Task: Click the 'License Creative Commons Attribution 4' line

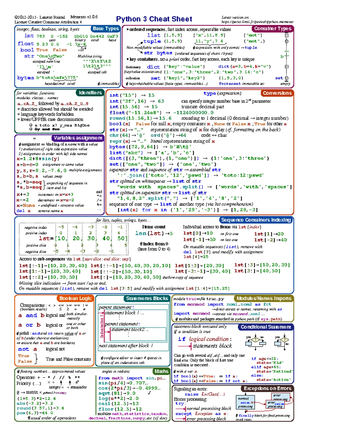Action: [x=48, y=22]
